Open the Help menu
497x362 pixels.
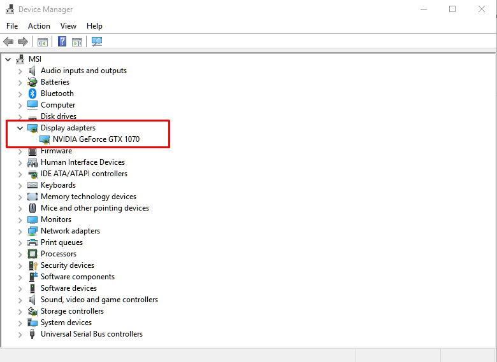[94, 26]
